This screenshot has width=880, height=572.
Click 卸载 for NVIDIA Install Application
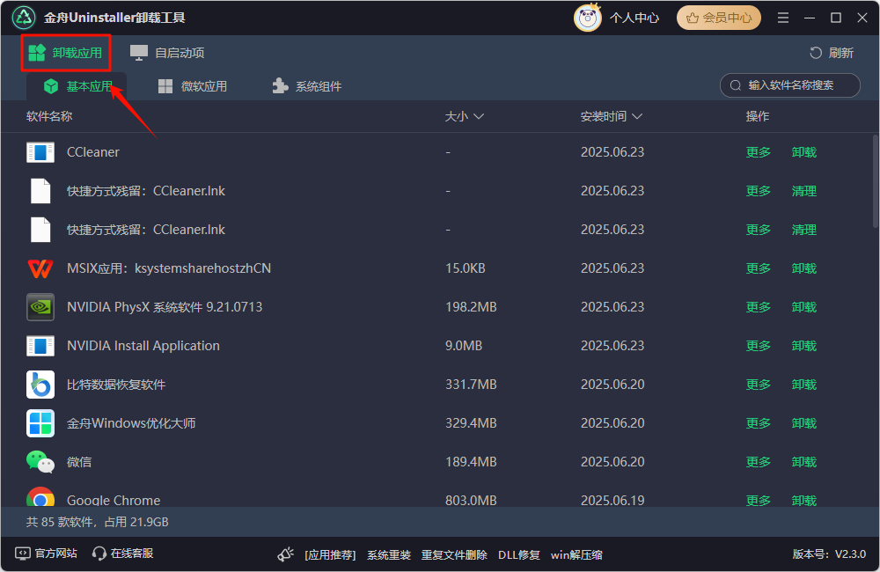pos(803,346)
